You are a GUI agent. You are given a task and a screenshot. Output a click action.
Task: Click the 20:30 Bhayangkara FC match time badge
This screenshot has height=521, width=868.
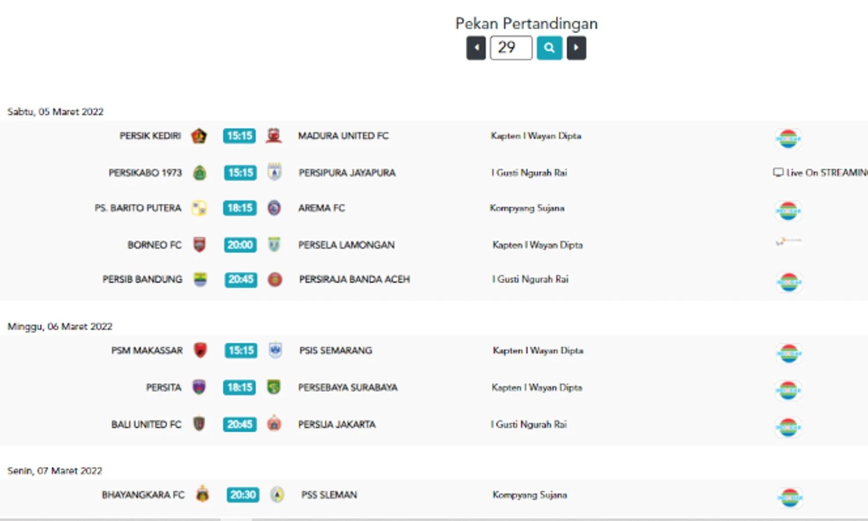242,495
